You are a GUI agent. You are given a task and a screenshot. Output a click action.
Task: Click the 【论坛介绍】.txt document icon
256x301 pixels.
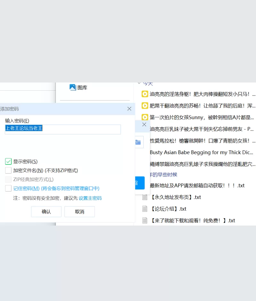(145, 209)
